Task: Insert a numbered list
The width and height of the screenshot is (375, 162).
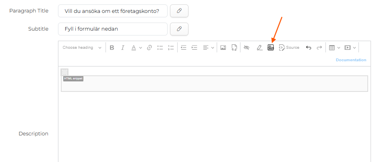Action: pyautogui.click(x=171, y=48)
